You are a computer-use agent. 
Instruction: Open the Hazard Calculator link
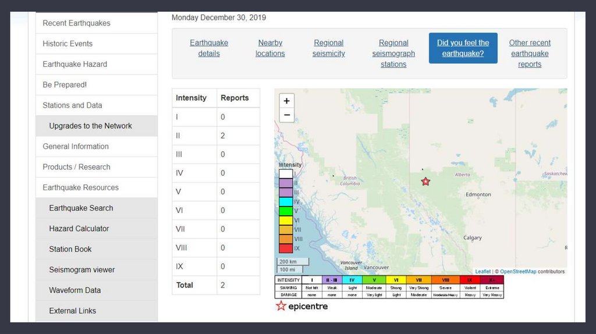tap(79, 229)
